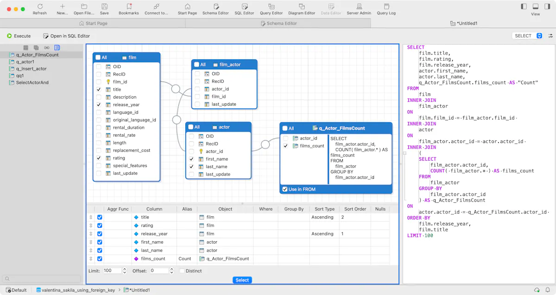Enable the Distinct checkbox
Viewport: 556px width, 295px height.
coord(182,271)
